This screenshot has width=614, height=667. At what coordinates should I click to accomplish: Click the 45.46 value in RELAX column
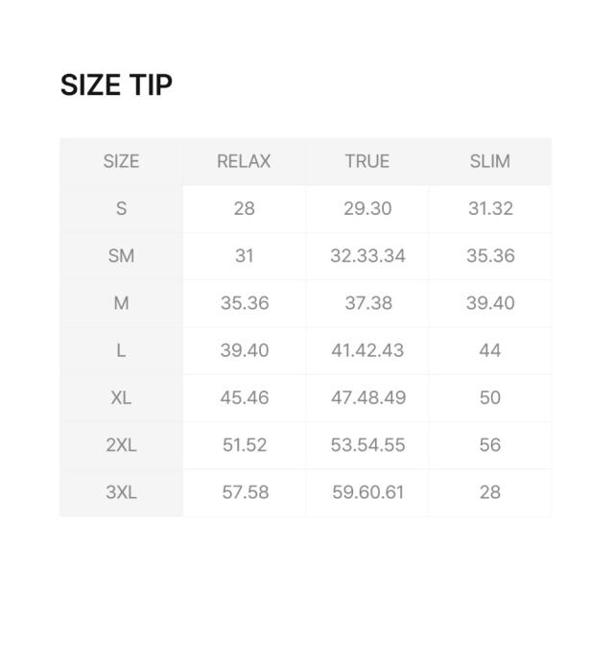(x=244, y=397)
